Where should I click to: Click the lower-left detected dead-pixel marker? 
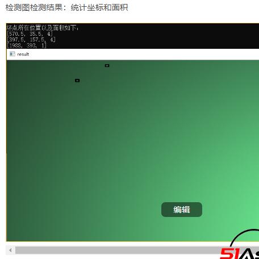point(77,81)
